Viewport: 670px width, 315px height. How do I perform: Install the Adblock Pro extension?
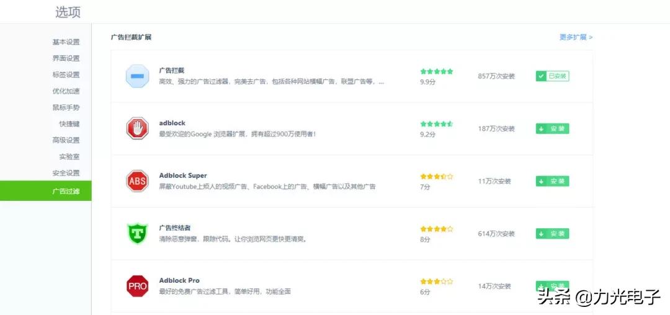tap(553, 286)
